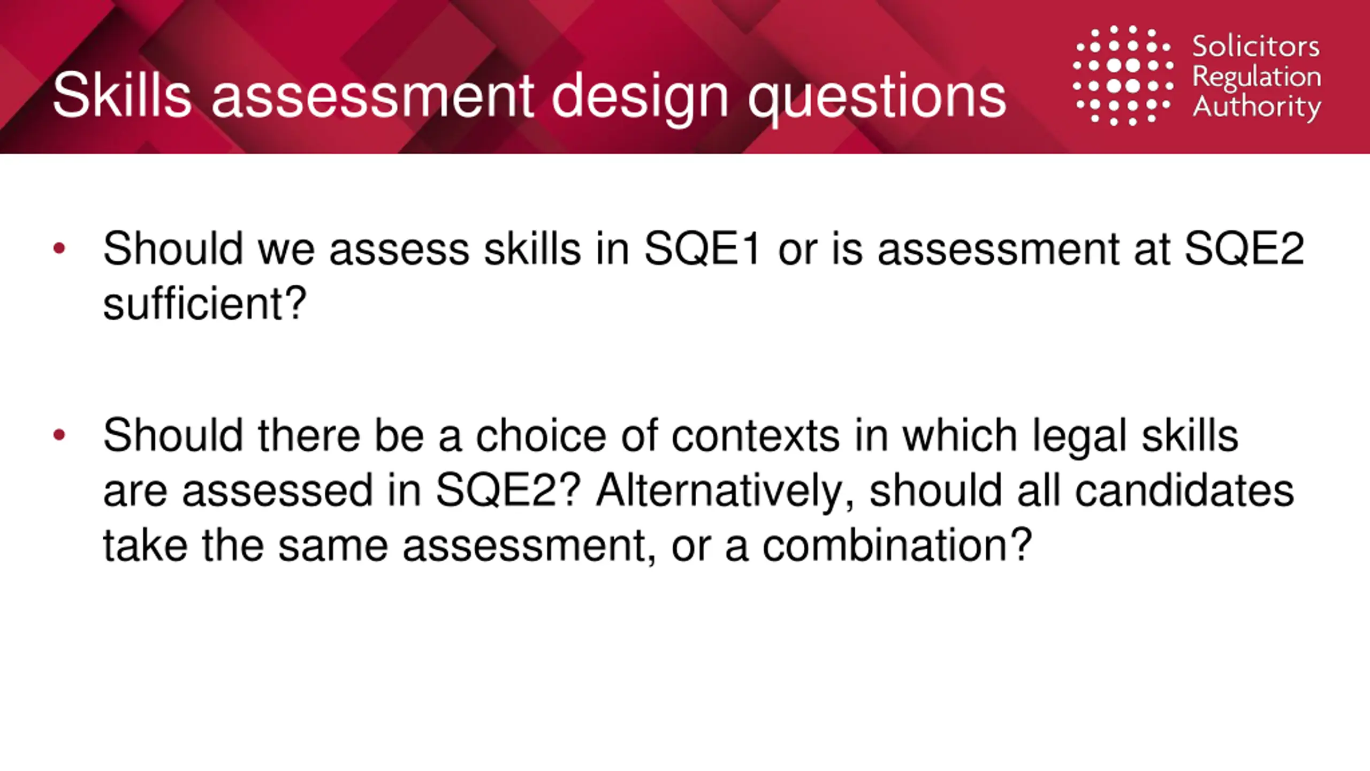The width and height of the screenshot is (1370, 771).
Task: Click 'SQE2?' in the second bullet
Action: [x=508, y=490]
